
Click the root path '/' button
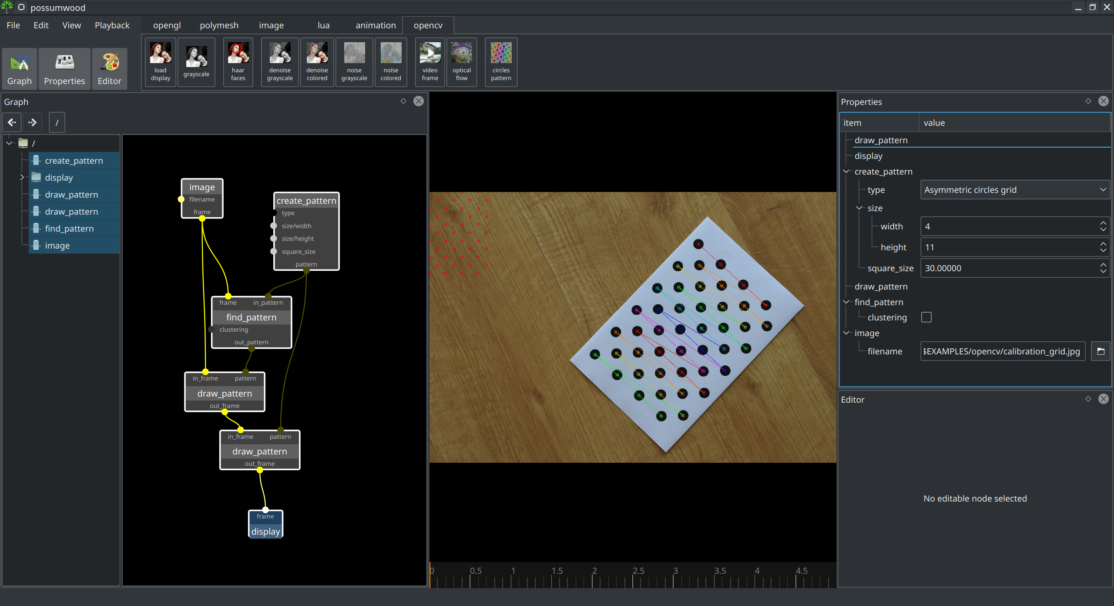tap(57, 122)
